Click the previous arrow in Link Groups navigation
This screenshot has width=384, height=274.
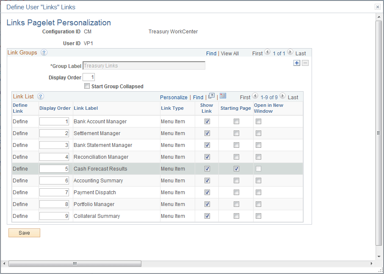[267, 53]
